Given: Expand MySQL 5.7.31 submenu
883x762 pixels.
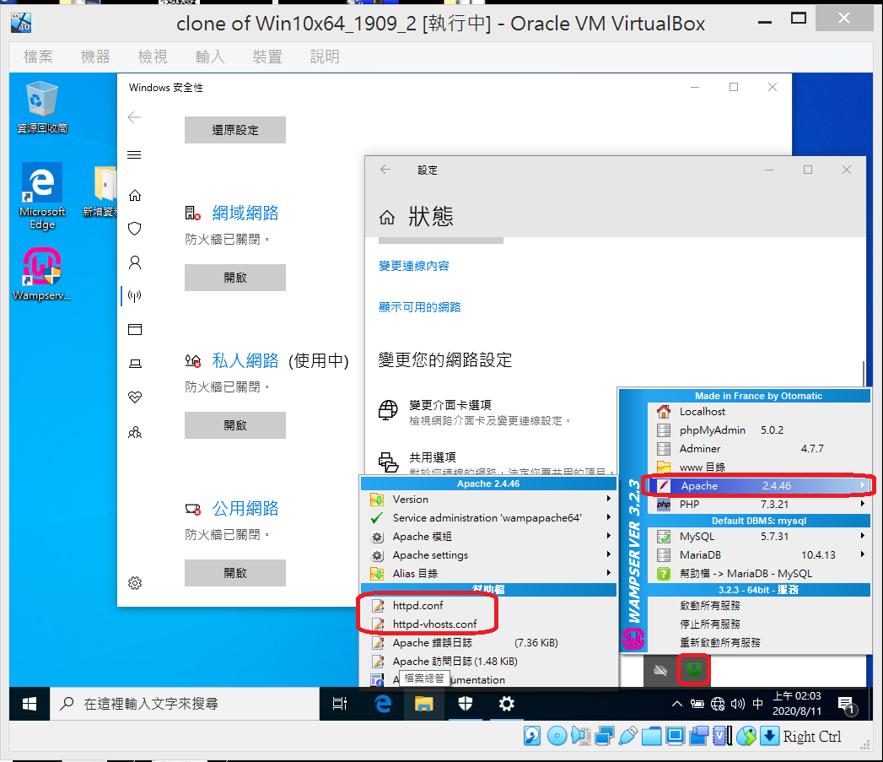Looking at the screenshot, I should coord(758,536).
